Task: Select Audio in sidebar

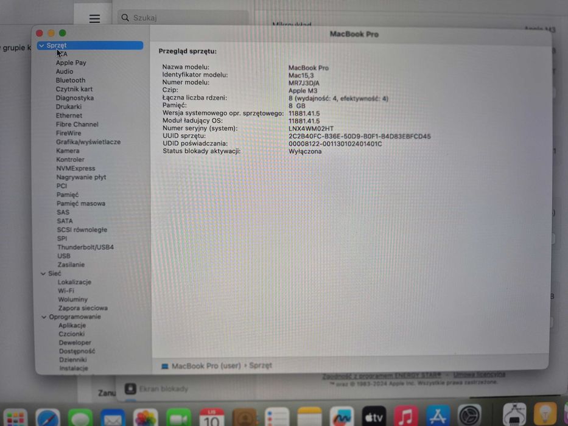Action: (65, 72)
